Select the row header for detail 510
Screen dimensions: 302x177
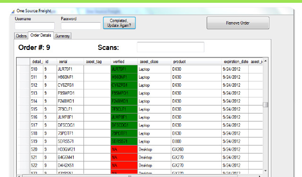click(23, 69)
